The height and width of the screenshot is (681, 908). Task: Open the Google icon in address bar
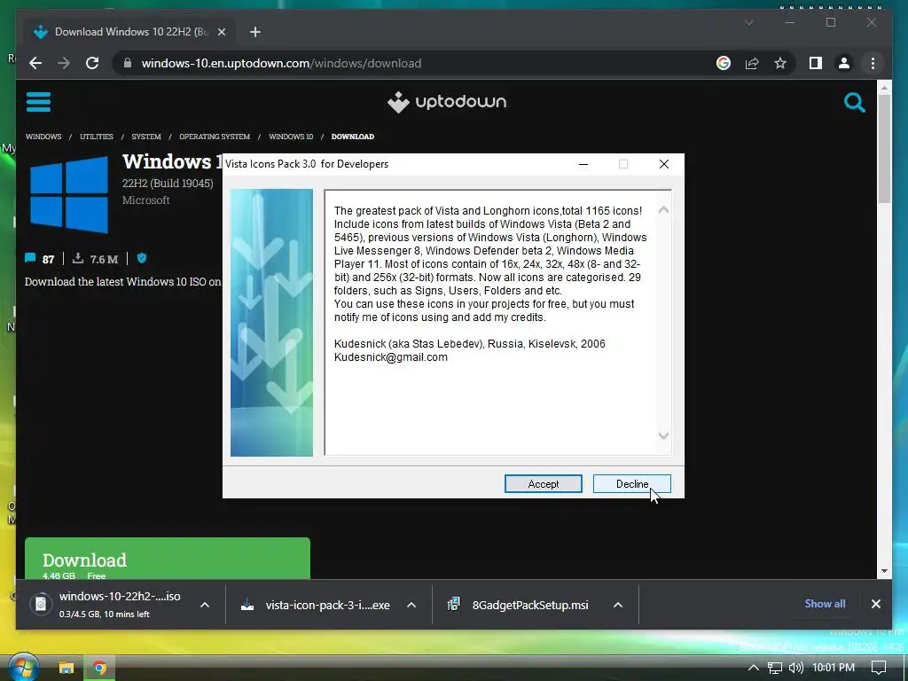[x=724, y=63]
